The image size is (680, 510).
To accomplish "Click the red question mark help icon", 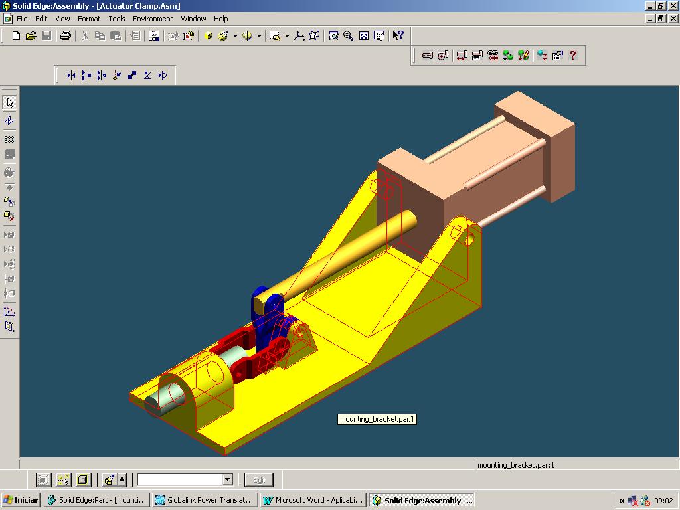I will click(x=573, y=56).
